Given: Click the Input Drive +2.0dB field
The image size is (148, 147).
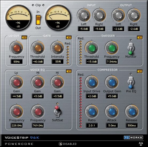Looking at the screenshot, I should click(92, 96).
